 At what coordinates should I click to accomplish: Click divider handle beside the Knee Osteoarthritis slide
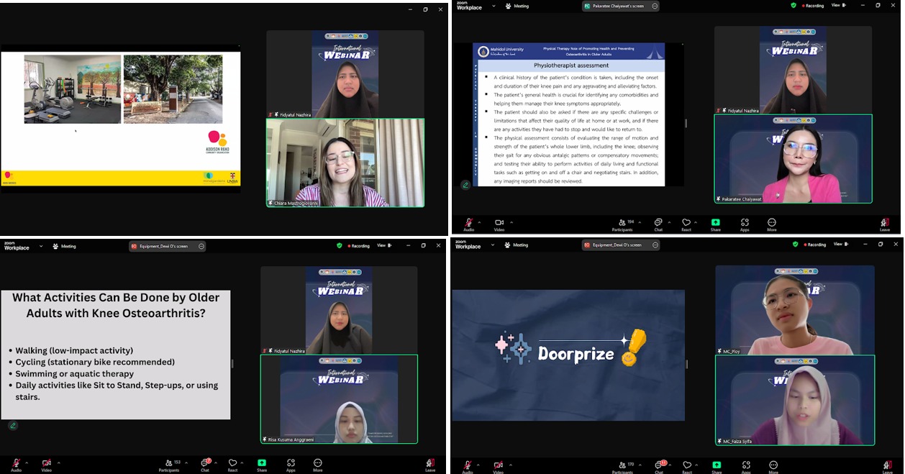click(x=232, y=364)
